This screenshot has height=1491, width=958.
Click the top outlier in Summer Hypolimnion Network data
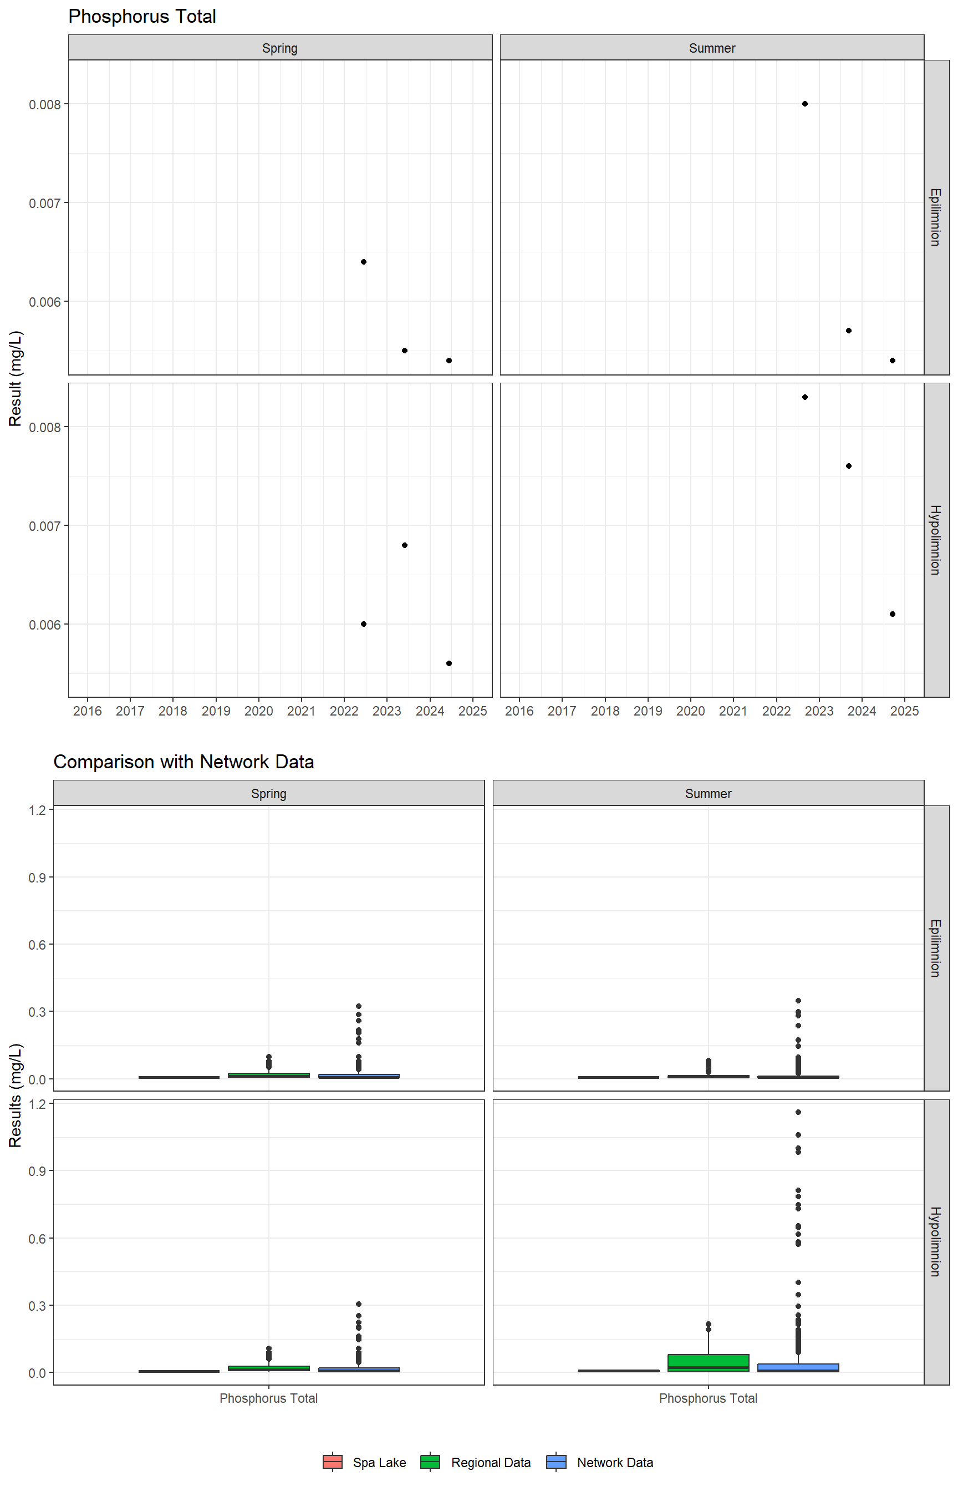coord(798,1112)
